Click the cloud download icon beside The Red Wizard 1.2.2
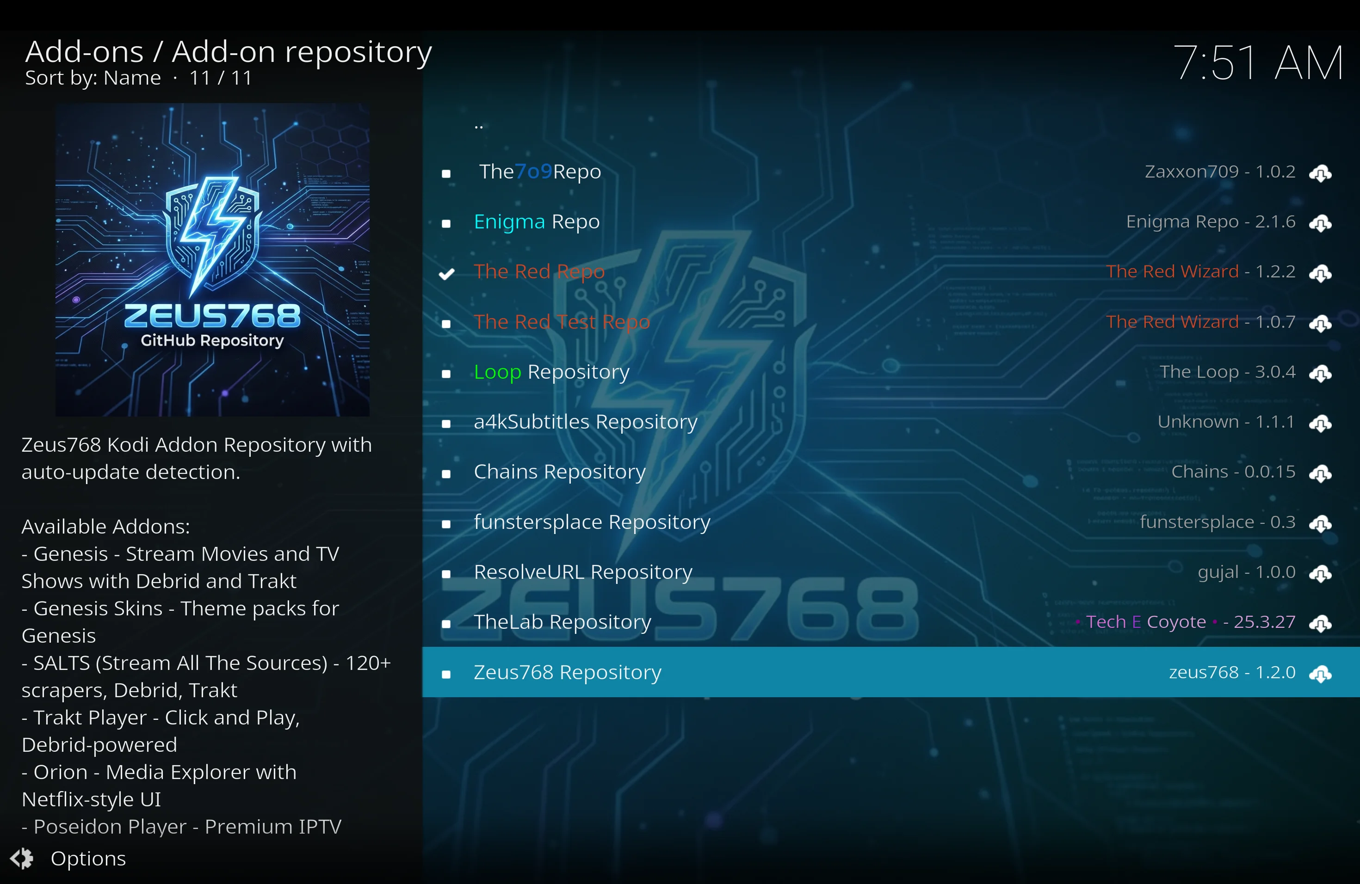Image resolution: width=1360 pixels, height=884 pixels. [1320, 273]
